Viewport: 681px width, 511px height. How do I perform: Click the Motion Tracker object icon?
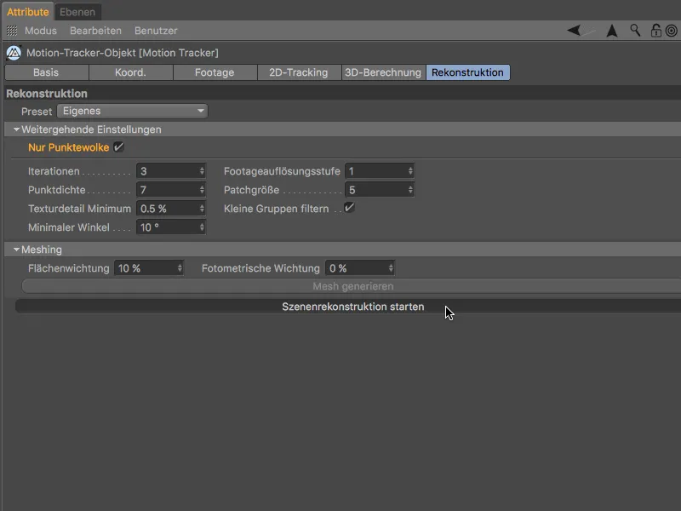click(14, 53)
